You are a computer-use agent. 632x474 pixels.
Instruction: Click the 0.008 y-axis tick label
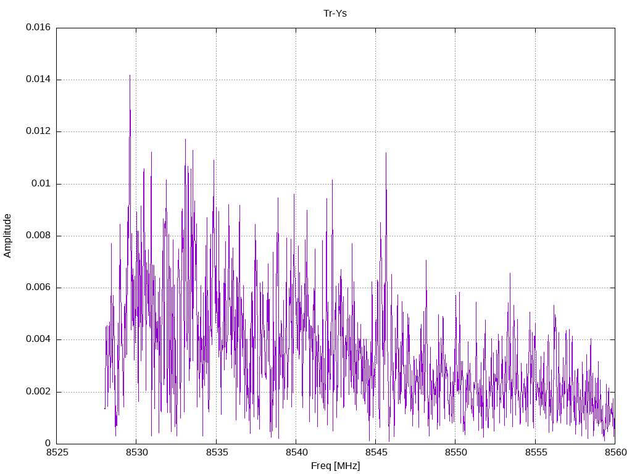pyautogui.click(x=38, y=236)
